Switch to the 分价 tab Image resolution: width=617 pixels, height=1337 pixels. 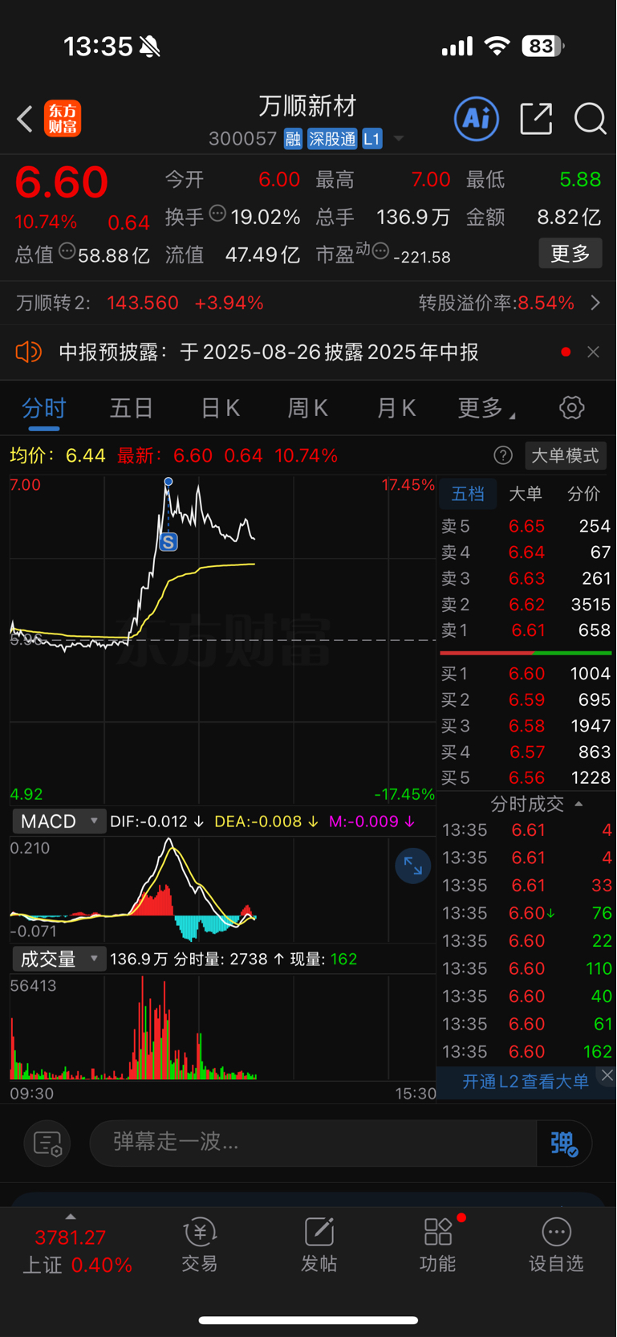583,494
